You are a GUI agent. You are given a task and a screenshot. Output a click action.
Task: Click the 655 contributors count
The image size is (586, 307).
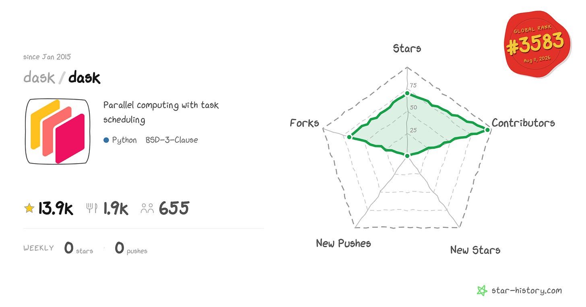click(x=174, y=209)
